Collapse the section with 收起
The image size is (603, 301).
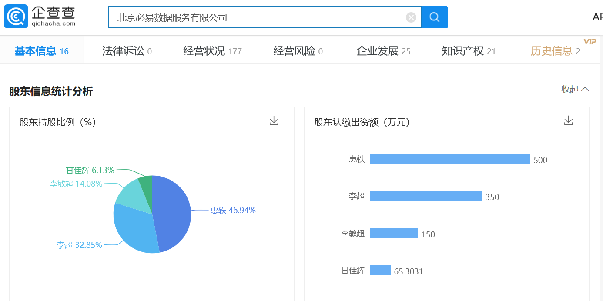[575, 89]
